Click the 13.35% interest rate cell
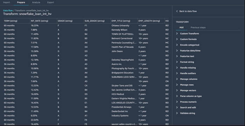Image resolution: width=245 pixels, height=126 pixels. pyautogui.click(x=35, y=86)
